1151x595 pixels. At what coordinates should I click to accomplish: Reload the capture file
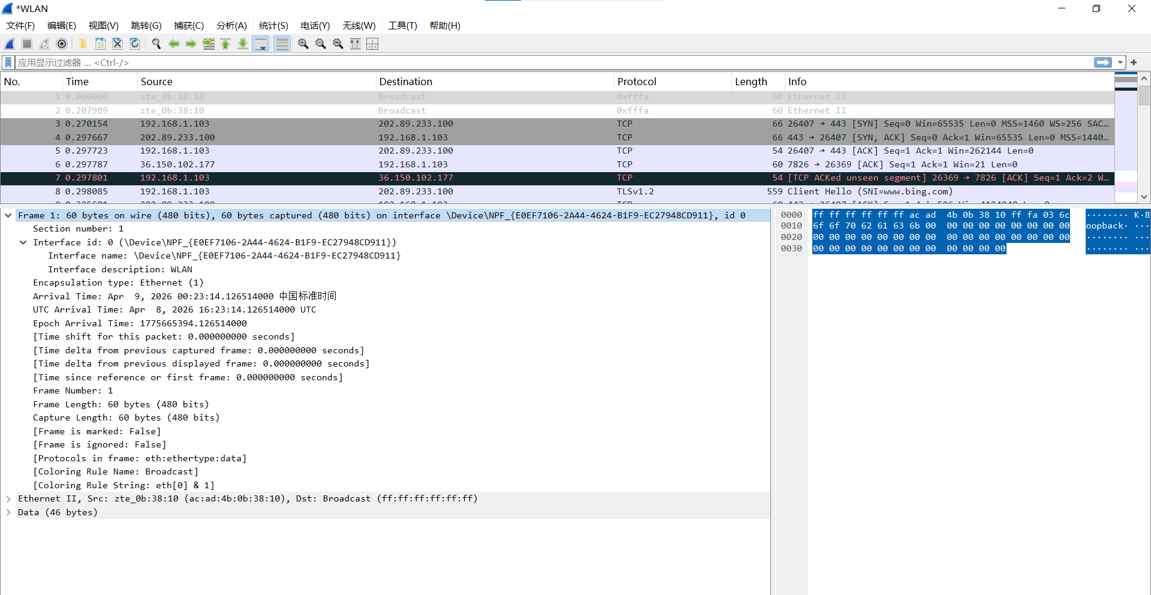click(x=135, y=44)
